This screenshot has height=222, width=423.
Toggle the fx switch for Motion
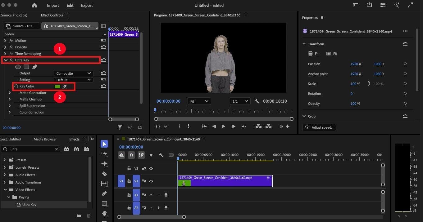click(x=11, y=41)
